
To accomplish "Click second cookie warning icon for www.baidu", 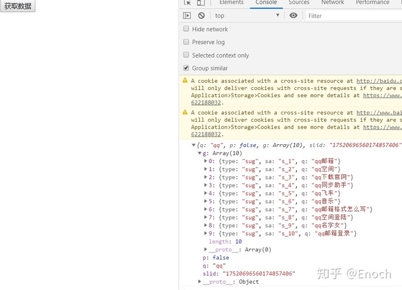I will pos(185,112).
